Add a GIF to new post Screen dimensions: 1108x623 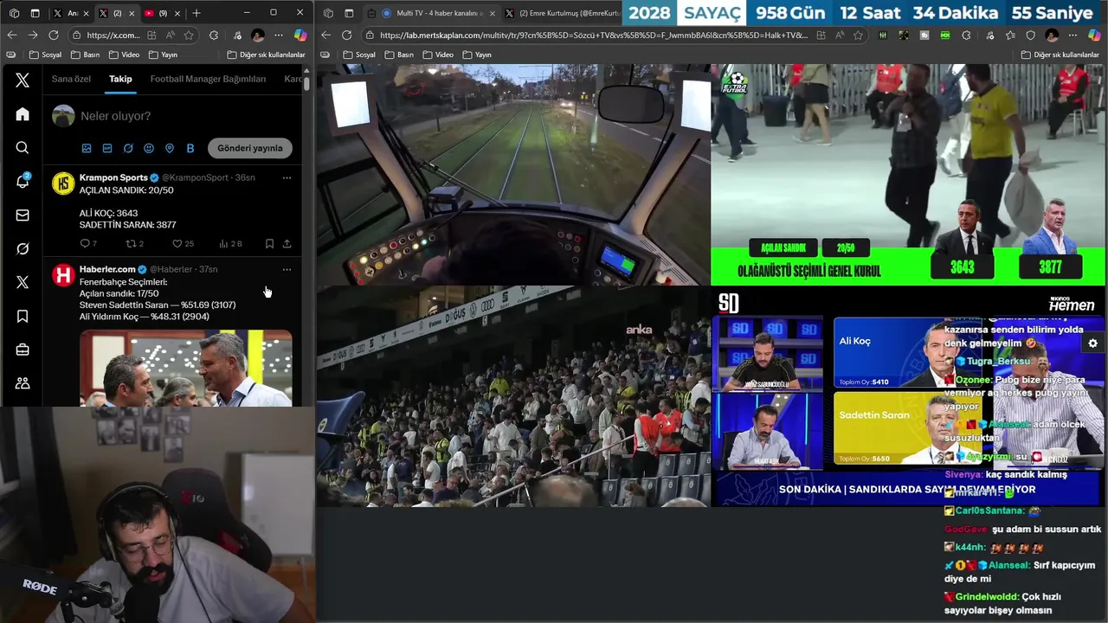click(107, 148)
